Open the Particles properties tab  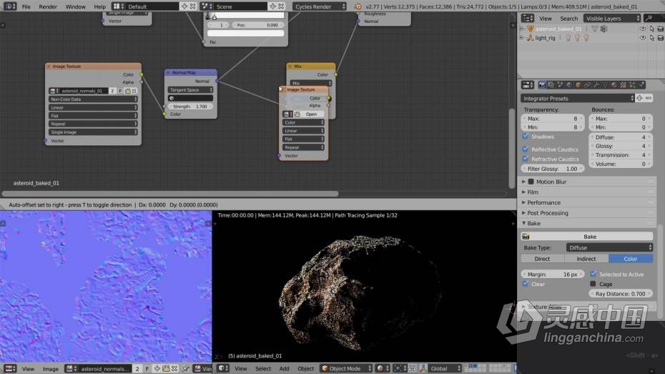pyautogui.click(x=632, y=85)
